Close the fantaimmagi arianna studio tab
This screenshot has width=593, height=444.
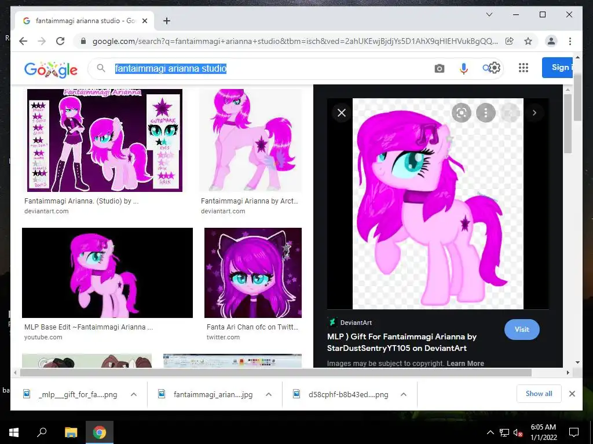click(x=144, y=21)
